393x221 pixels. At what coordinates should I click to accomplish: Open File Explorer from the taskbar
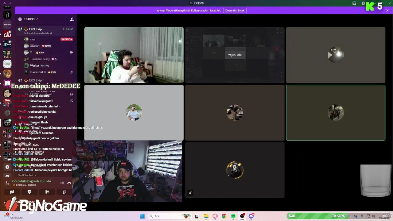(x=206, y=216)
